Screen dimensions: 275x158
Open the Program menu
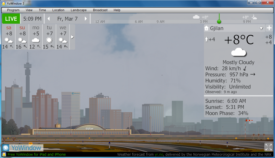[13, 10]
